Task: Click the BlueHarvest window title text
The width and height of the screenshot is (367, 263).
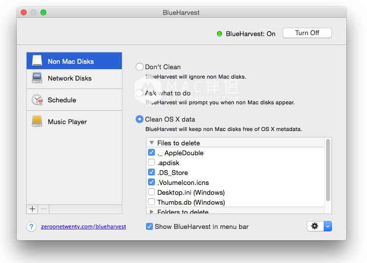Action: [181, 12]
